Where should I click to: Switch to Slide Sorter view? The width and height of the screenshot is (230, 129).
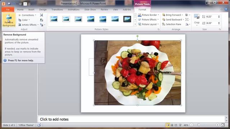coord(172,125)
